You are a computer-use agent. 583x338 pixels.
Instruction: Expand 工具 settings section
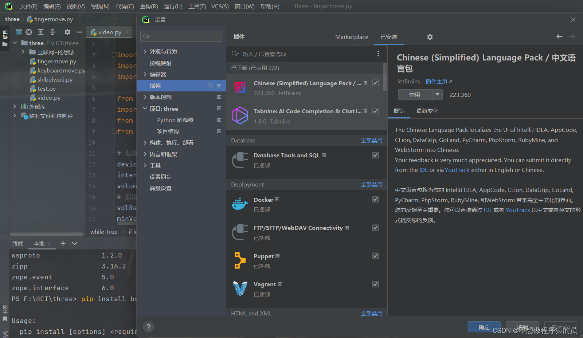tap(145, 165)
